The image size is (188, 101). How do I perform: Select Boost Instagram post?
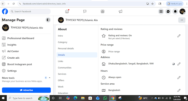tap(26, 64)
